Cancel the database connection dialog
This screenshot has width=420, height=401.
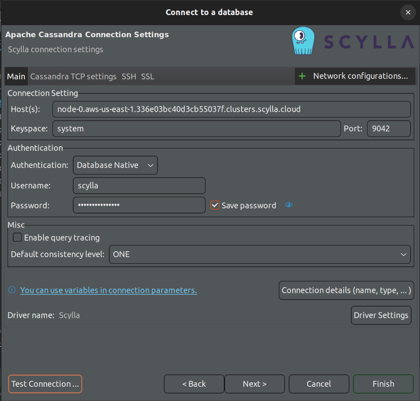319,384
